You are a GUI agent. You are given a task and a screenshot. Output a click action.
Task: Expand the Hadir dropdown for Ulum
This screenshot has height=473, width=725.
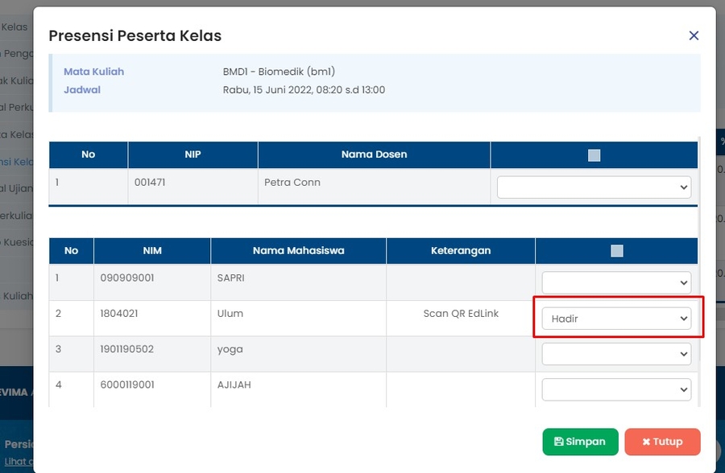(x=616, y=319)
